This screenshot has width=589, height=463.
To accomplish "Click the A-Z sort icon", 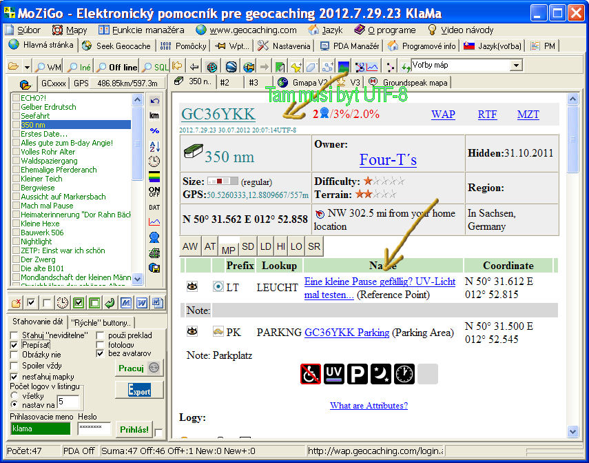I will (x=154, y=146).
